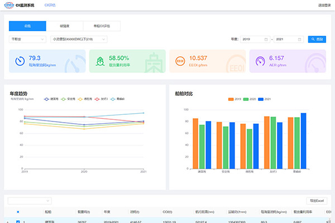Toggle the checkbox for row 1
The height and width of the screenshot is (223, 335).
[18, 222]
